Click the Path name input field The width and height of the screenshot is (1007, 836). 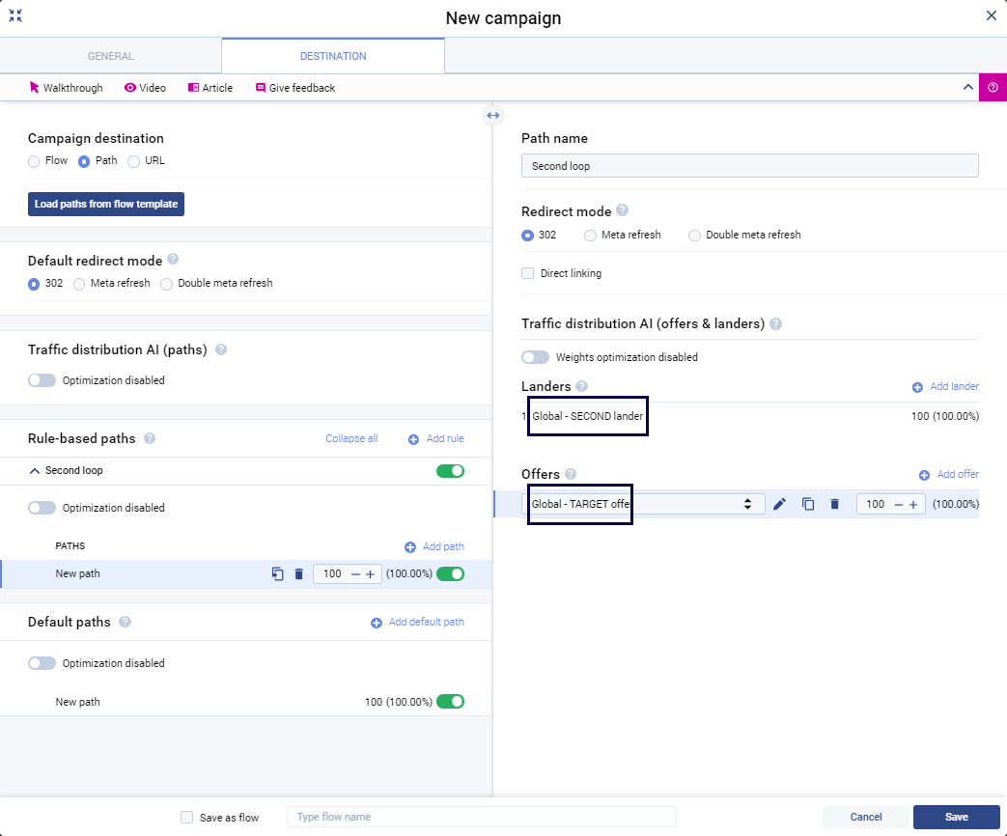tap(749, 166)
